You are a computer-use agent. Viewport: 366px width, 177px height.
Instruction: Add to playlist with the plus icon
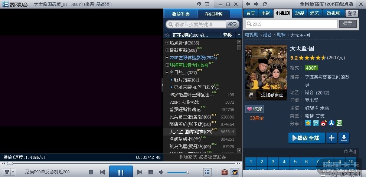[x=331, y=138]
